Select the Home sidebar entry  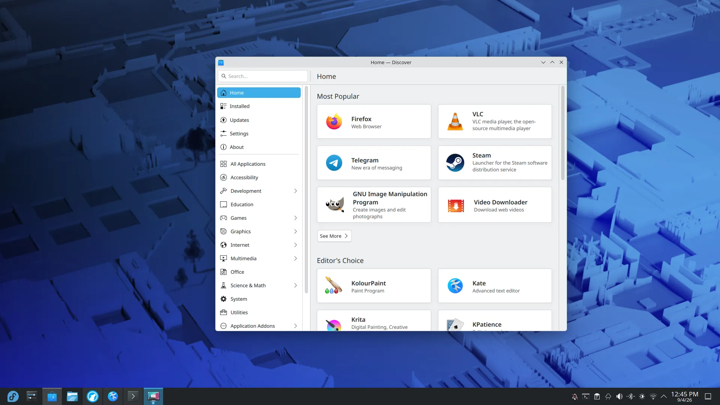point(259,93)
